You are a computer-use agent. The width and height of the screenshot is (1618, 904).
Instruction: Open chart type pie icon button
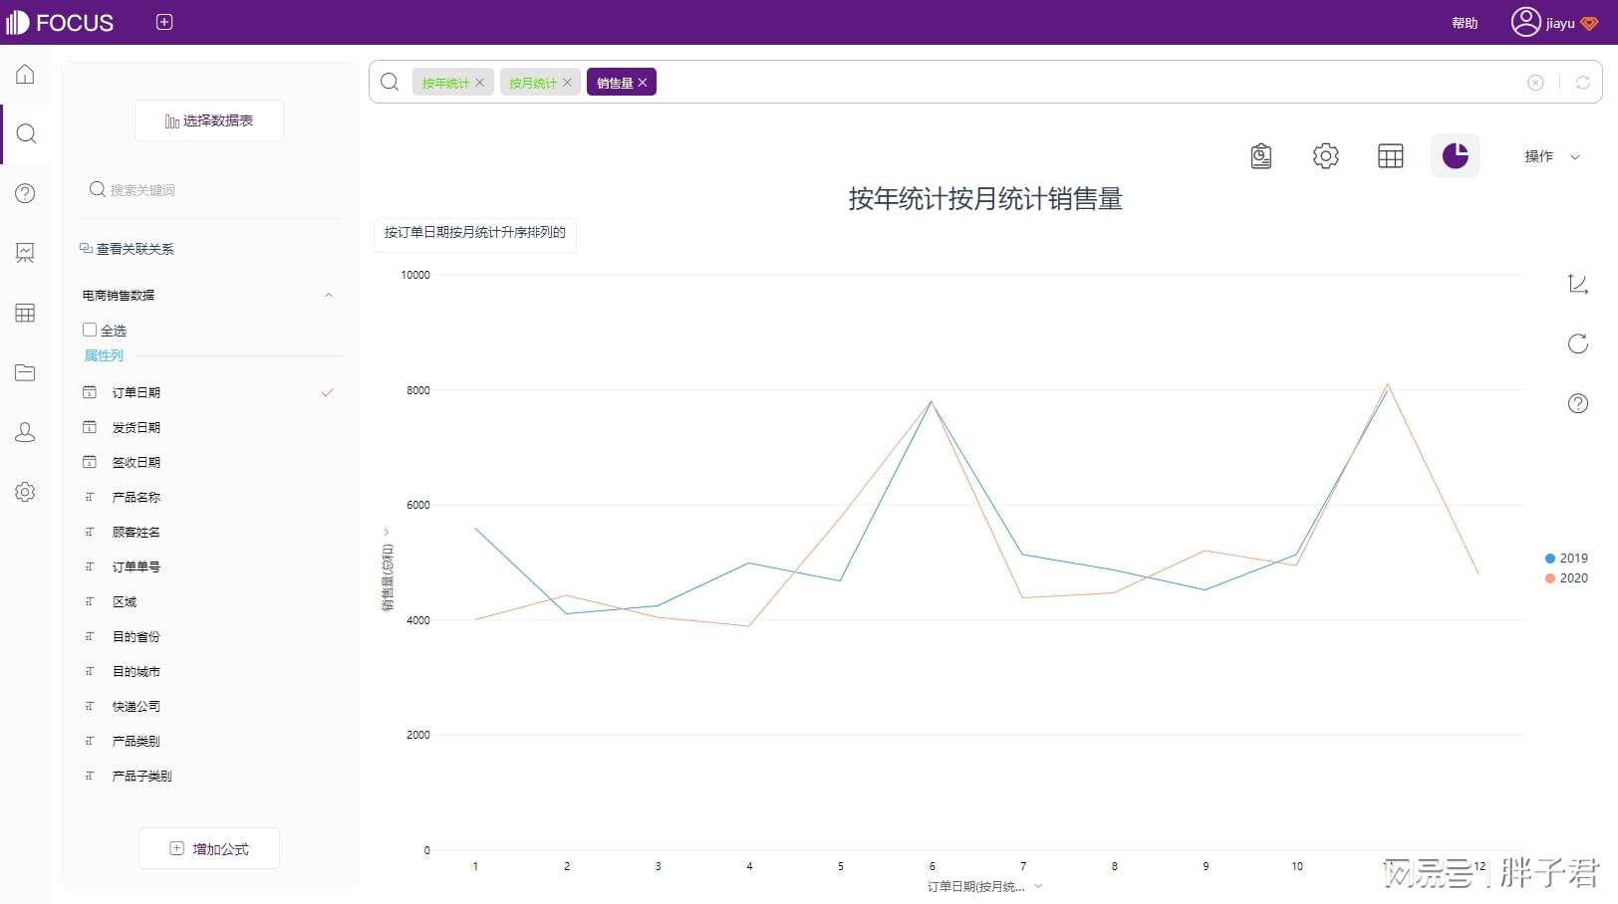point(1456,156)
